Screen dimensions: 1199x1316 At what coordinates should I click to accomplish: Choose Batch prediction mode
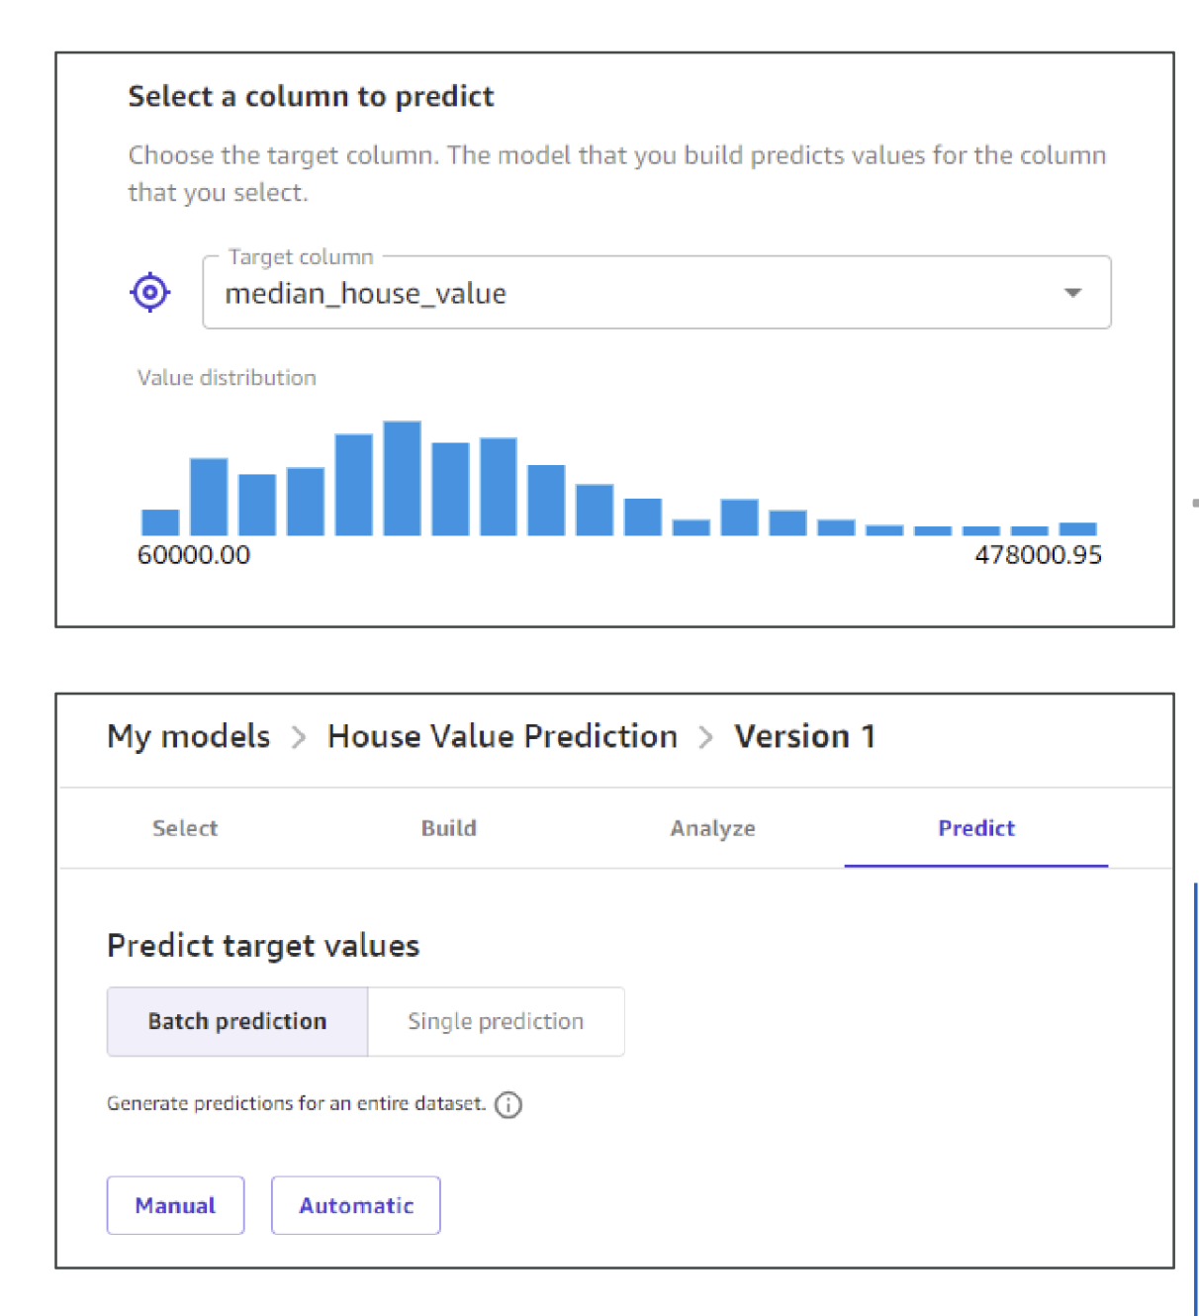point(237,1021)
